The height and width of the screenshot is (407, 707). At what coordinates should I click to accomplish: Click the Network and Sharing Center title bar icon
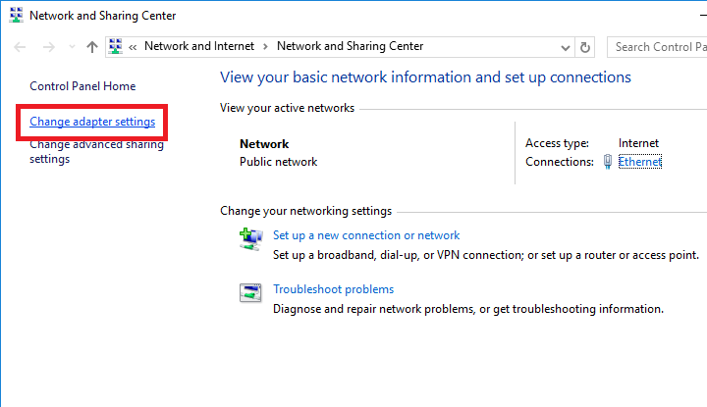[x=14, y=16]
